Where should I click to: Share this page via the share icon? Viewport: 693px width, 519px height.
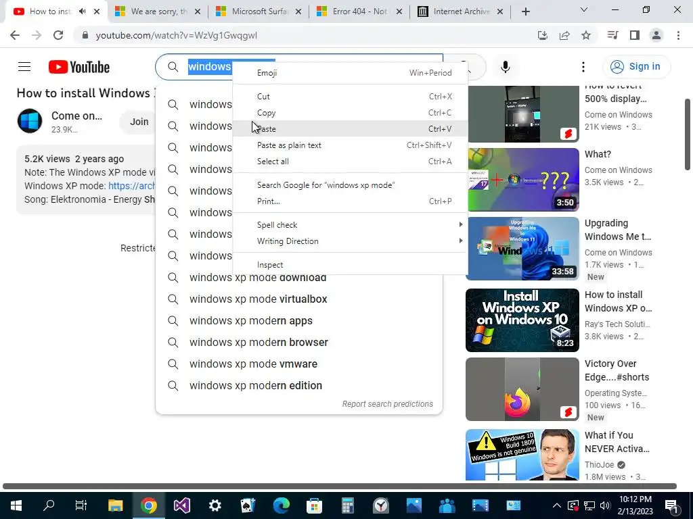coord(564,35)
